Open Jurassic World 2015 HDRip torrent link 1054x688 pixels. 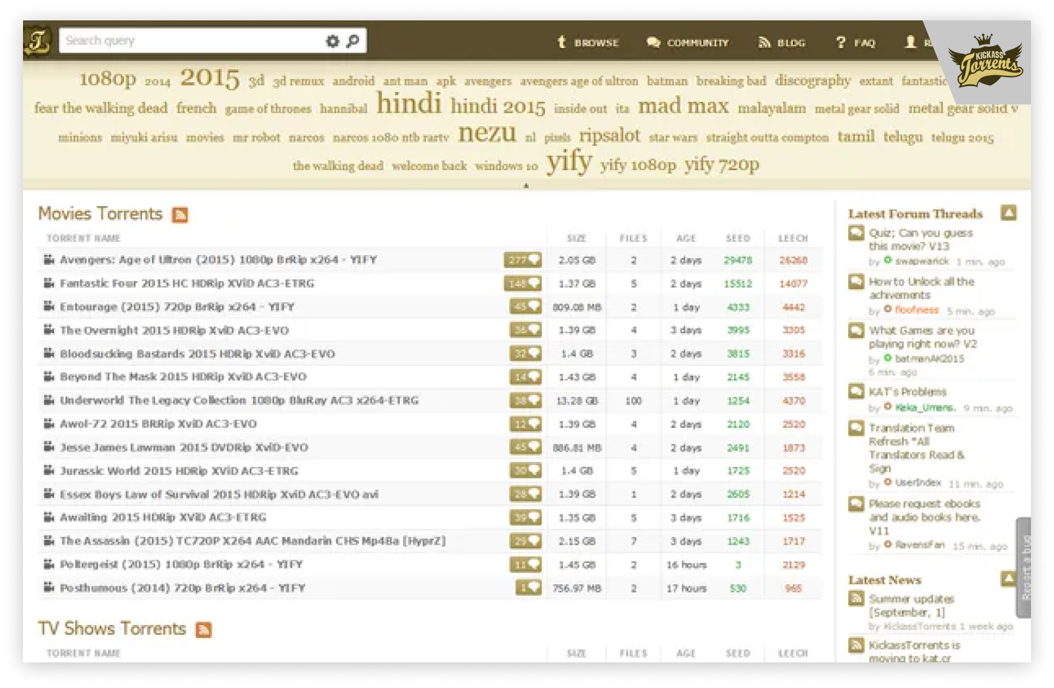179,471
